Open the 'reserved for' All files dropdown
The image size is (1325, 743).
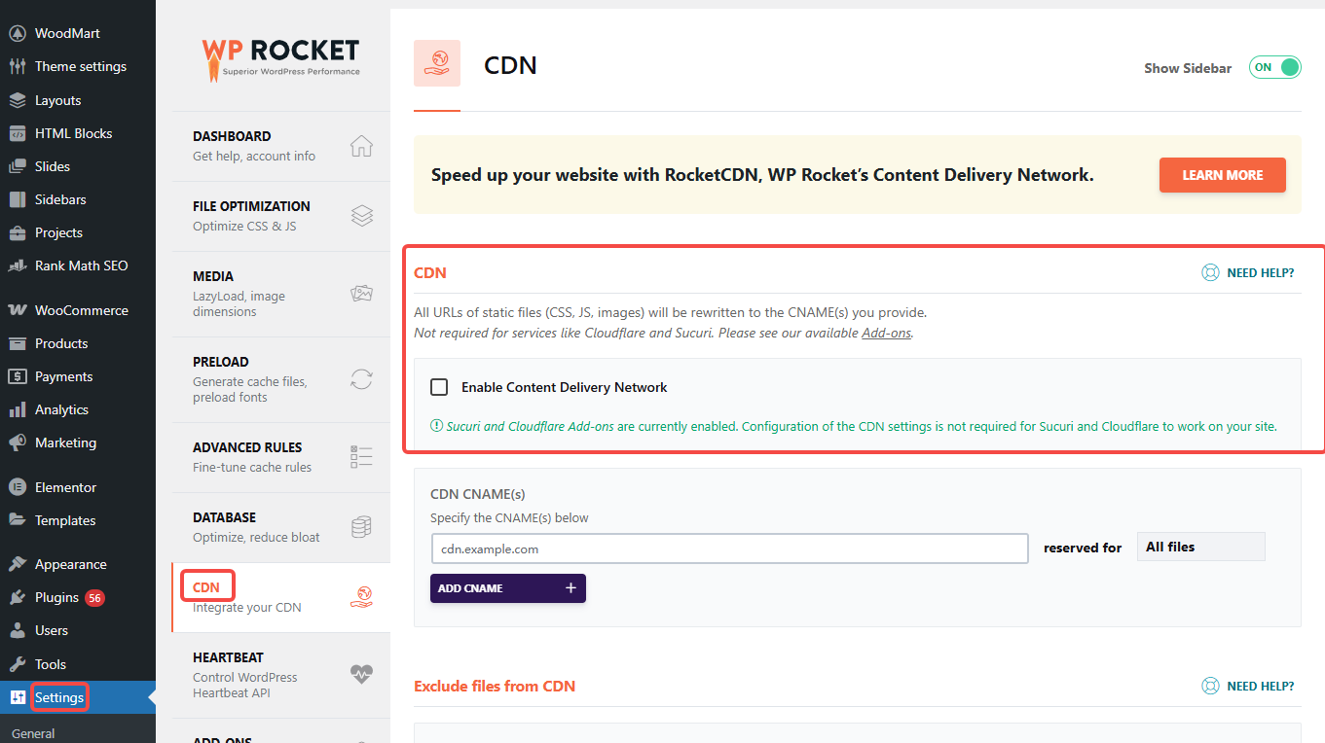1200,548
